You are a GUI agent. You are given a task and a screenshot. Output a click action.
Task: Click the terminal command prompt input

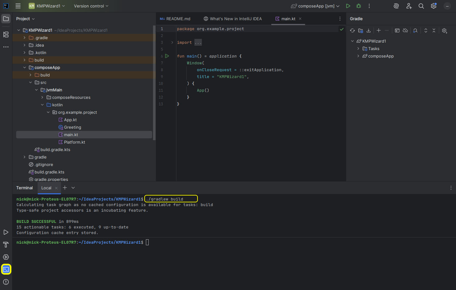tap(147, 242)
